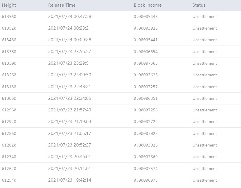Screen dimensions: 241x188
Task: Click block income 0.00003023
Action: point(146,134)
